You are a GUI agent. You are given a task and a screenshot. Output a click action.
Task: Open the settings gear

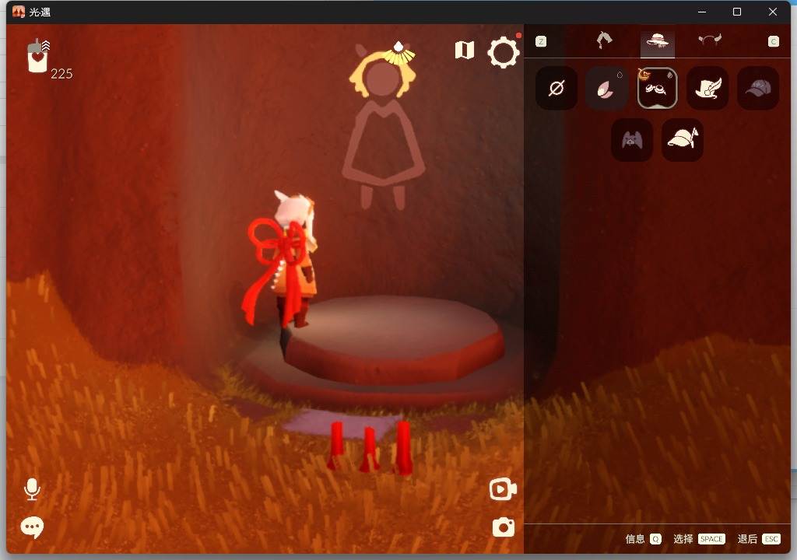coord(504,52)
